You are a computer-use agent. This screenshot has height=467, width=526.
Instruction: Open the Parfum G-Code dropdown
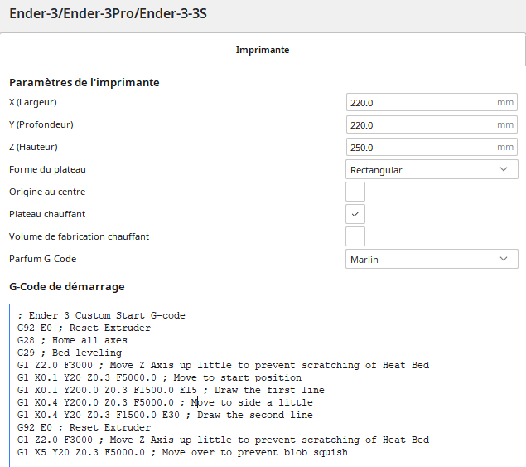(x=432, y=259)
